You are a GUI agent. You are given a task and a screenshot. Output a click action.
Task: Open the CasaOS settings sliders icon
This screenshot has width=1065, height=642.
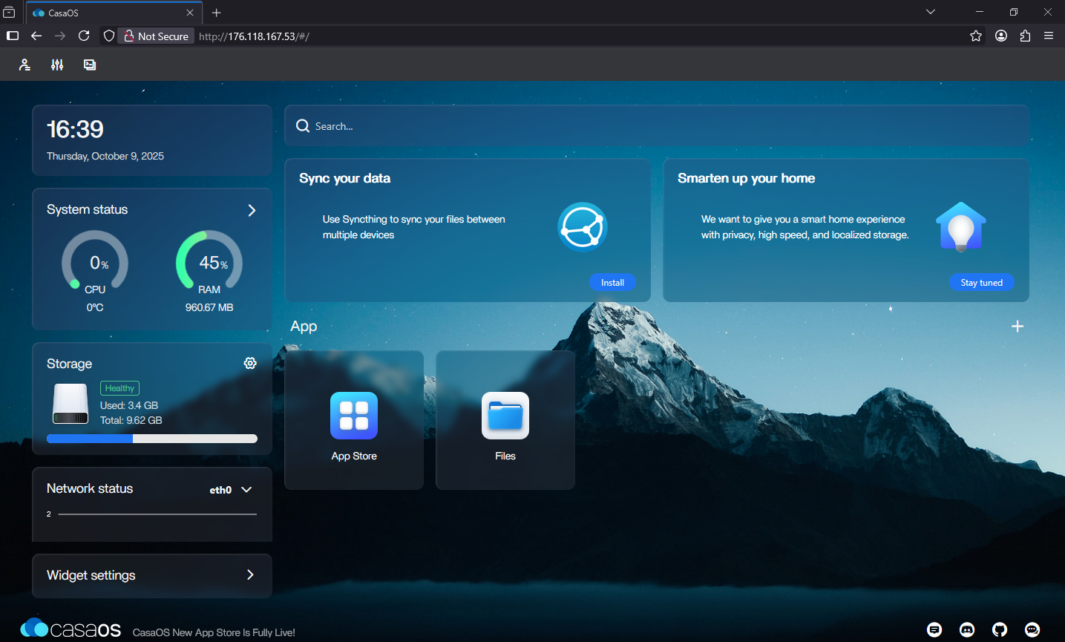[57, 65]
